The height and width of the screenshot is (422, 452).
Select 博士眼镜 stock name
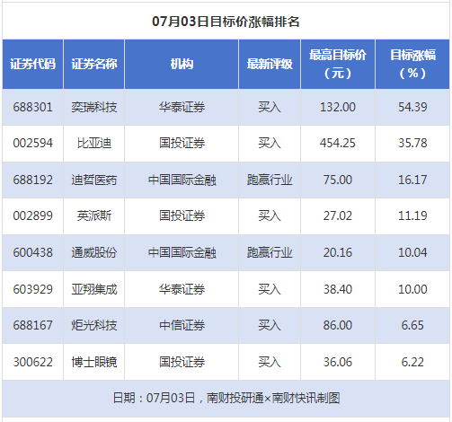(94, 362)
